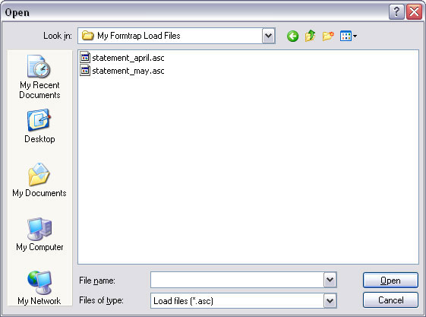This screenshot has width=426, height=317.
Task: Click into the File name field
Action: click(237, 280)
